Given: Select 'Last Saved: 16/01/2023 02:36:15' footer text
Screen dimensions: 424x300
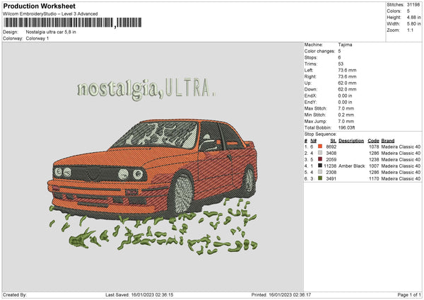Looking at the screenshot, I should 139,295.
